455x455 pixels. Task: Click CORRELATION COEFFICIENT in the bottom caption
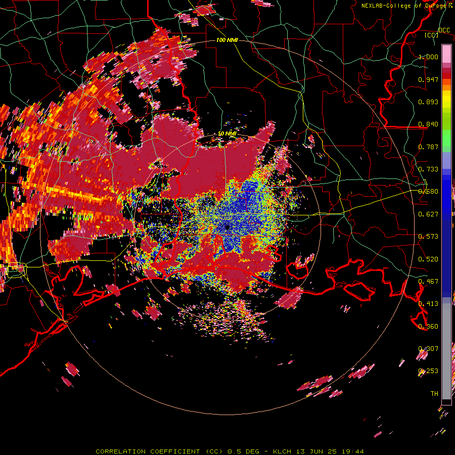(148, 451)
